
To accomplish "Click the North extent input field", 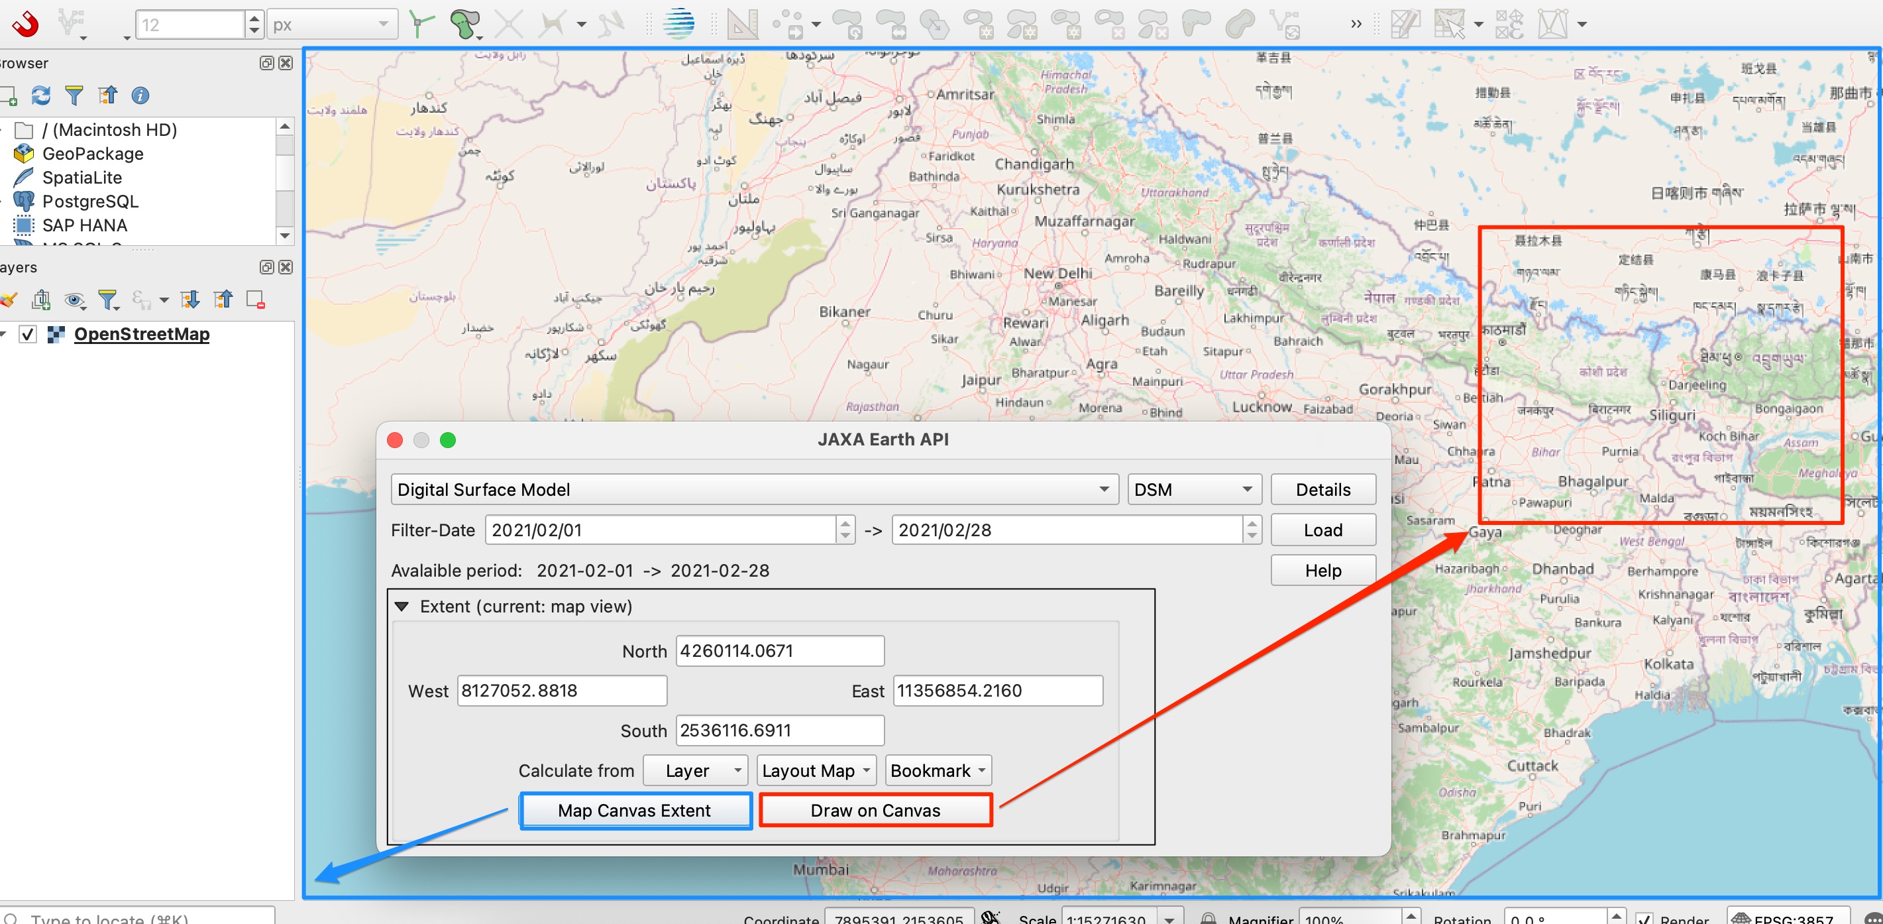I will coord(779,651).
